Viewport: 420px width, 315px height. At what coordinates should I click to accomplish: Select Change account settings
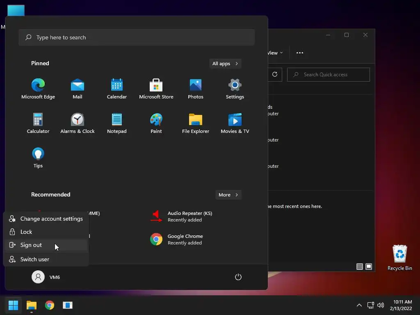[x=46, y=219]
